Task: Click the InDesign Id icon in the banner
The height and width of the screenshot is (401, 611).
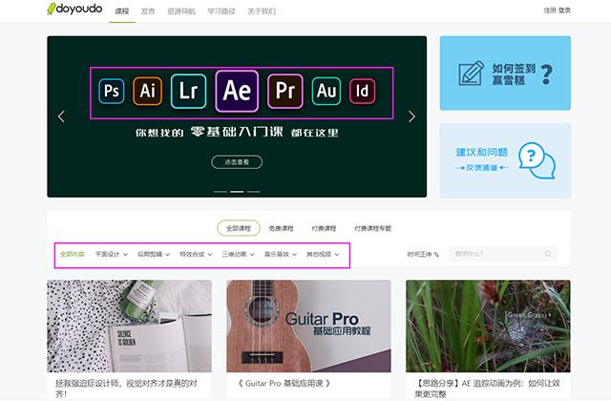Action: pyautogui.click(x=362, y=91)
